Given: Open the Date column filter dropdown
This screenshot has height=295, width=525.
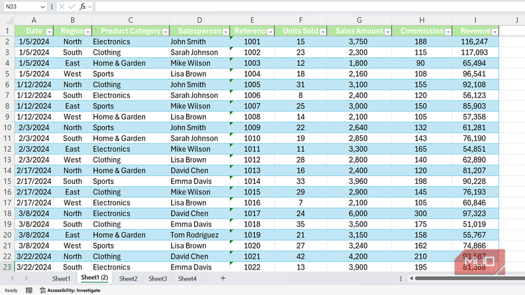Looking at the screenshot, I should [49, 31].
